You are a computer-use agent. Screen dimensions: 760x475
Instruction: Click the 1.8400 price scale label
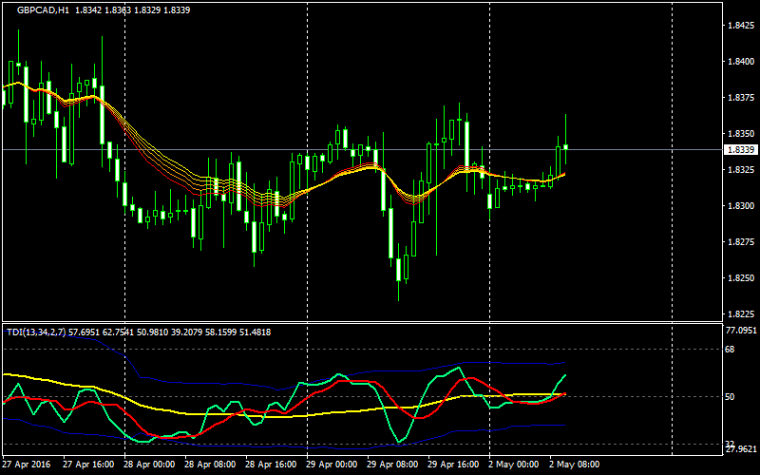pos(741,62)
